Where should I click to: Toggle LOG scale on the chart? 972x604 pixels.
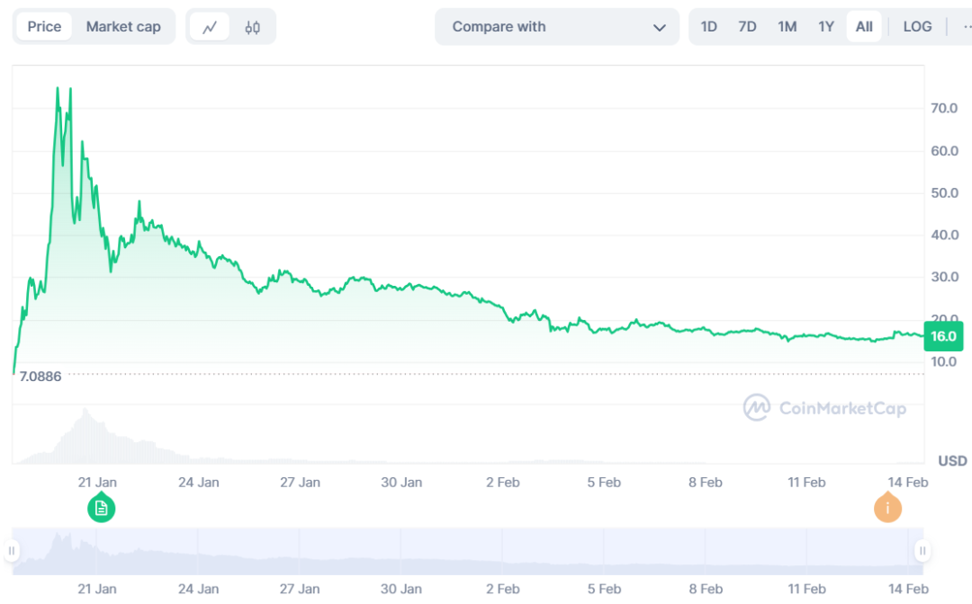pos(917,27)
